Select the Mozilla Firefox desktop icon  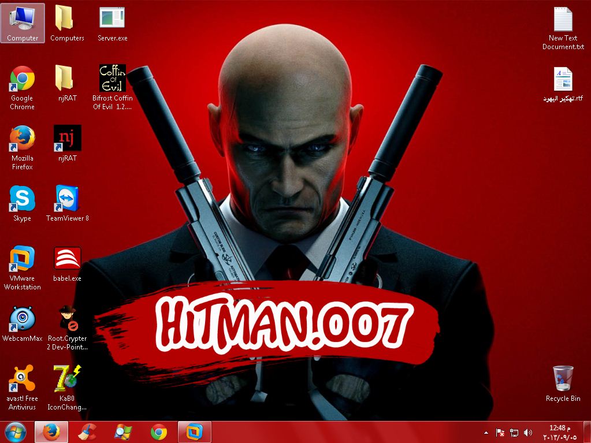pos(22,140)
